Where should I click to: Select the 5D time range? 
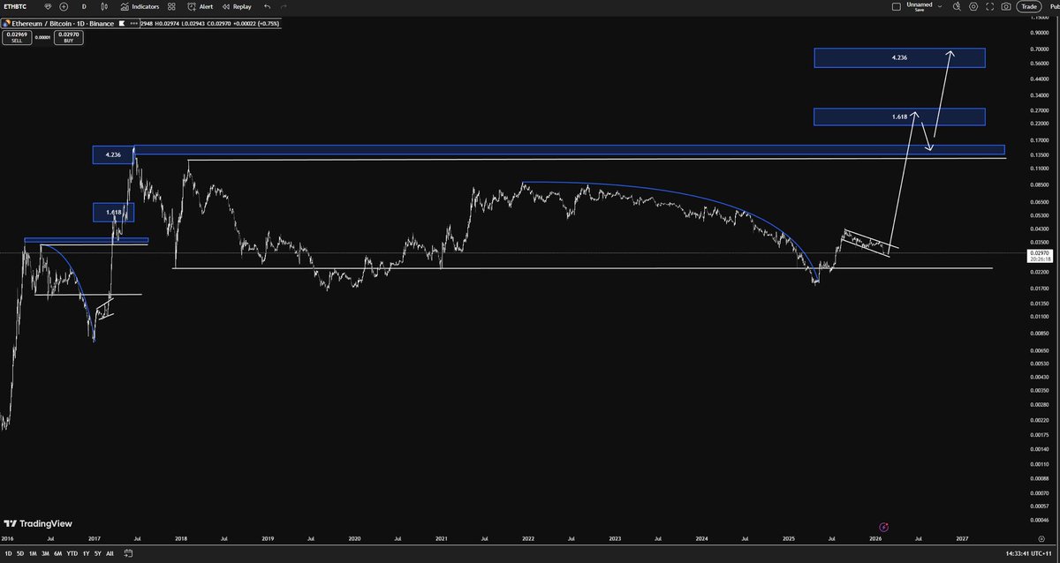[19, 554]
